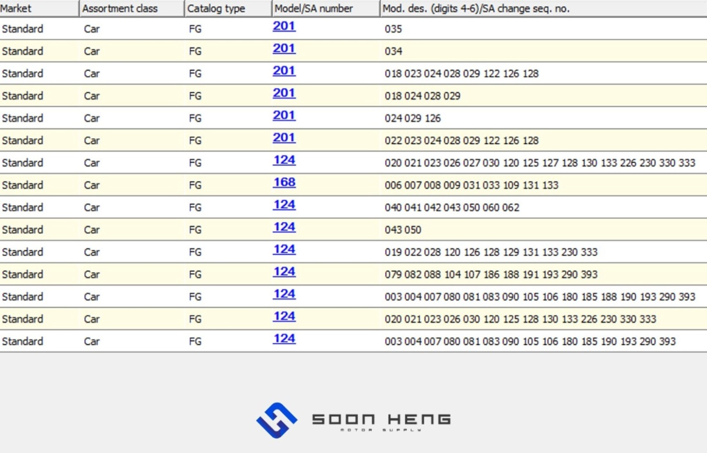The width and height of the screenshot is (707, 453).
Task: Open model 124 link for 020 021 023 026 027 row
Action: [284, 160]
